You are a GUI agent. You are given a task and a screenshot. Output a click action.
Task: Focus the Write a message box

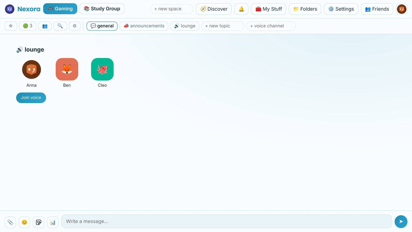[227, 221]
